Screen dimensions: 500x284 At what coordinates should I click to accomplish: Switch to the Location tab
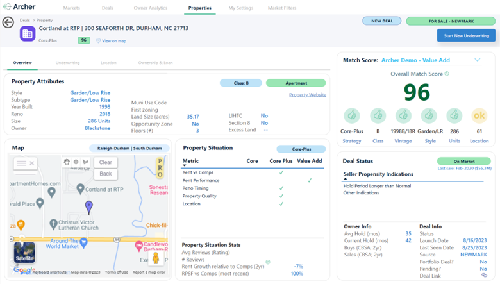click(108, 63)
